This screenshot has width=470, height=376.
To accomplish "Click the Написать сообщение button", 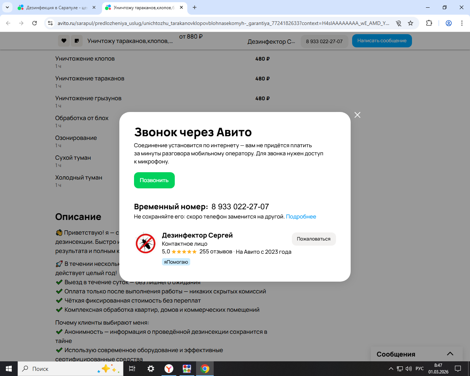I will click(x=382, y=41).
